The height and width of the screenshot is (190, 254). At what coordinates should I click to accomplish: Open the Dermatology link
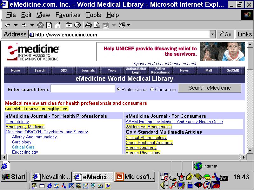[17, 122]
